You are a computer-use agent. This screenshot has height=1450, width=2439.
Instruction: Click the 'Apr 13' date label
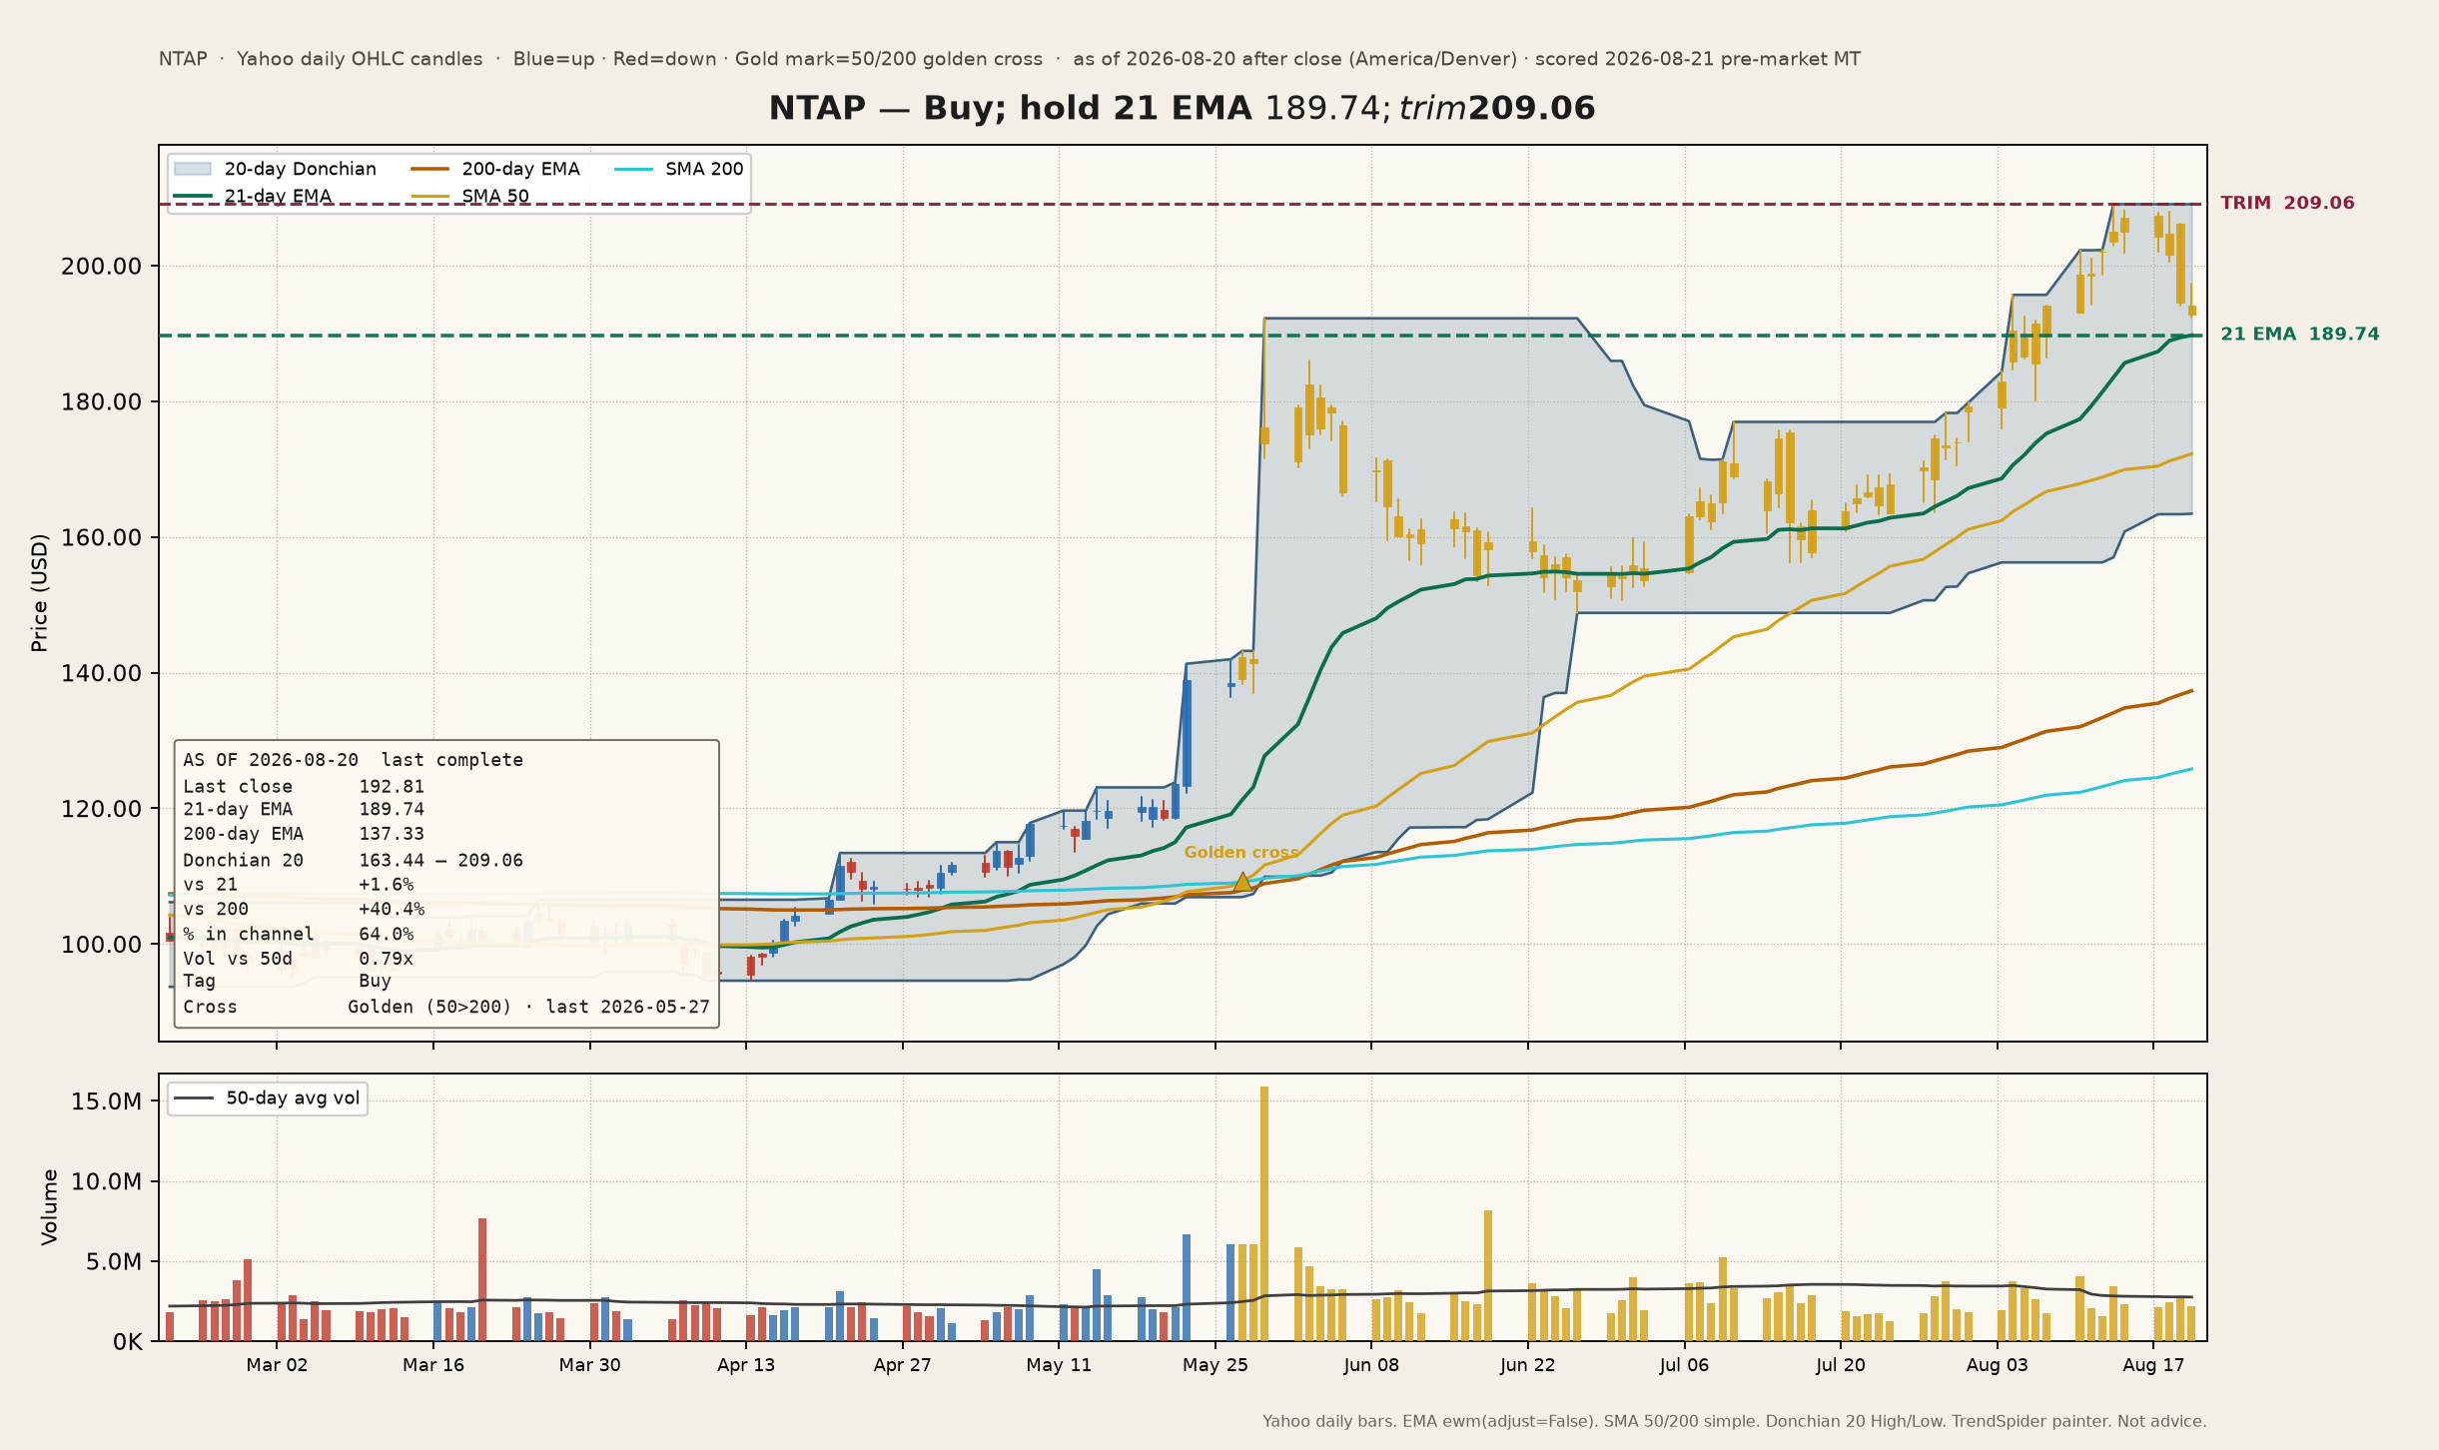[746, 1365]
